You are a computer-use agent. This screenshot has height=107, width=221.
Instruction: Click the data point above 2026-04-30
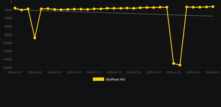pyautogui.click(x=193, y=7)
